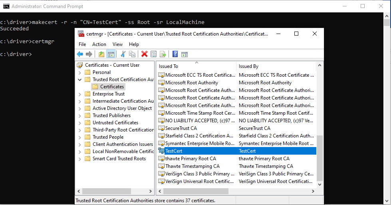Click the certificate icon beside Microsoft ECC TS Root
Image resolution: width=391 pixels, height=205 pixels.
[x=161, y=75]
